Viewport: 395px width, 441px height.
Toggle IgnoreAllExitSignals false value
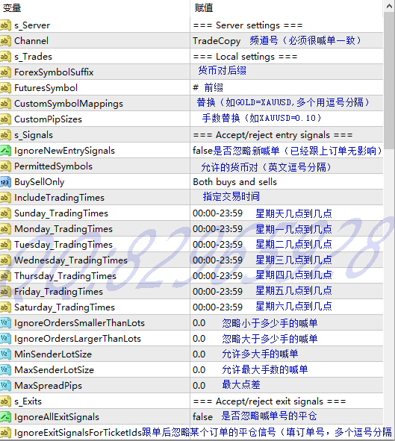pos(202,417)
